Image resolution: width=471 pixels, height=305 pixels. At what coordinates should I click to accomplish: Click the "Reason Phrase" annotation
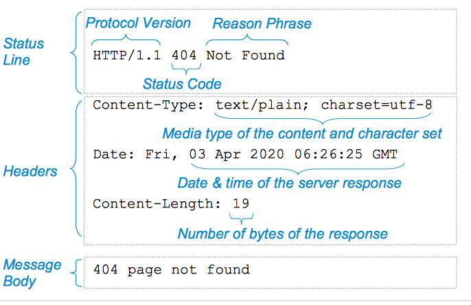tap(262, 24)
